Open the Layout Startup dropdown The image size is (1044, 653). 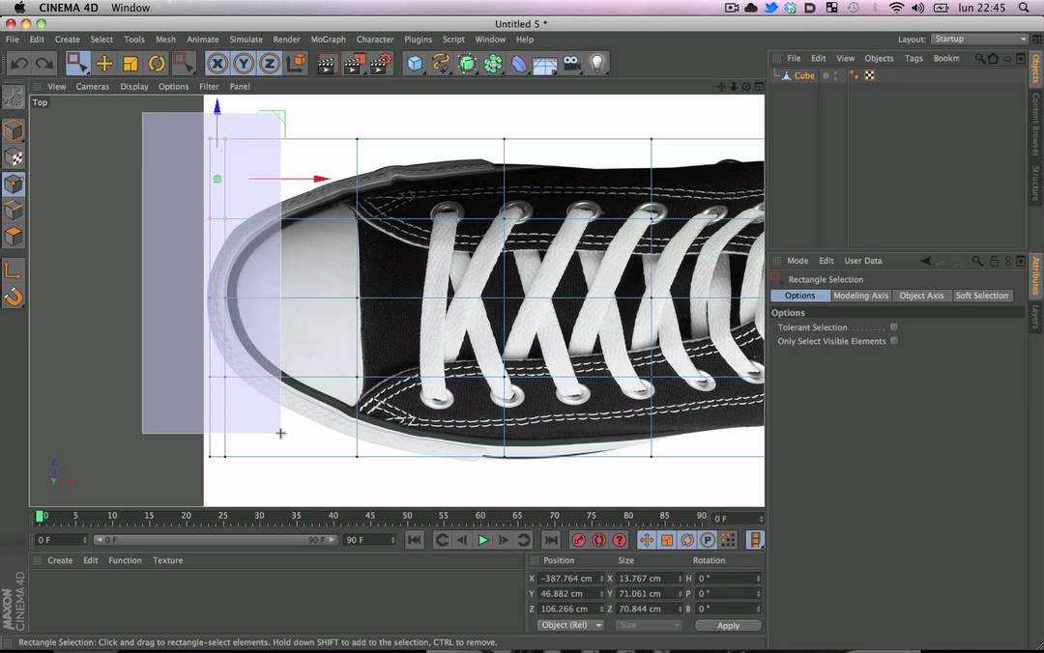979,40
